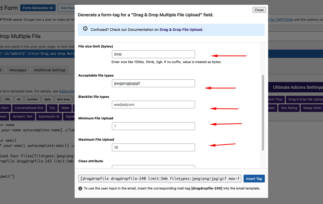The image size is (323, 204).
Task: Add a Dynamic Text field
Action: [x=22, y=117]
